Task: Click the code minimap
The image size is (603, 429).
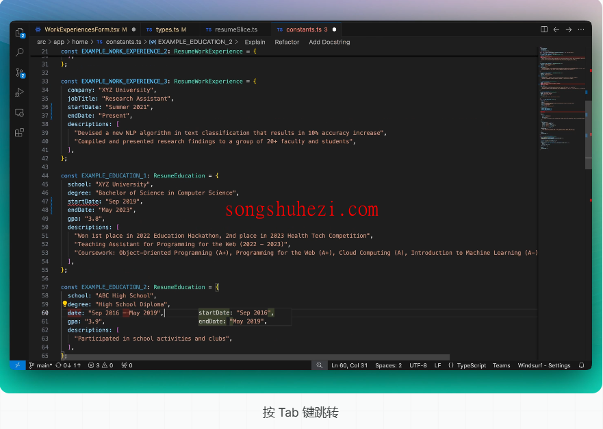Action: tap(561, 98)
